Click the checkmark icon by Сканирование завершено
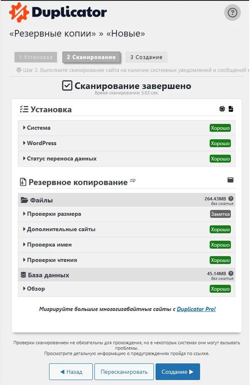 pyautogui.click(x=67, y=86)
